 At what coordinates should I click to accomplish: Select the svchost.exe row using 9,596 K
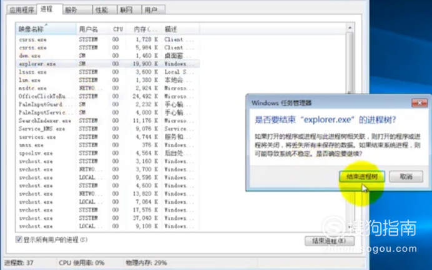(x=107, y=177)
